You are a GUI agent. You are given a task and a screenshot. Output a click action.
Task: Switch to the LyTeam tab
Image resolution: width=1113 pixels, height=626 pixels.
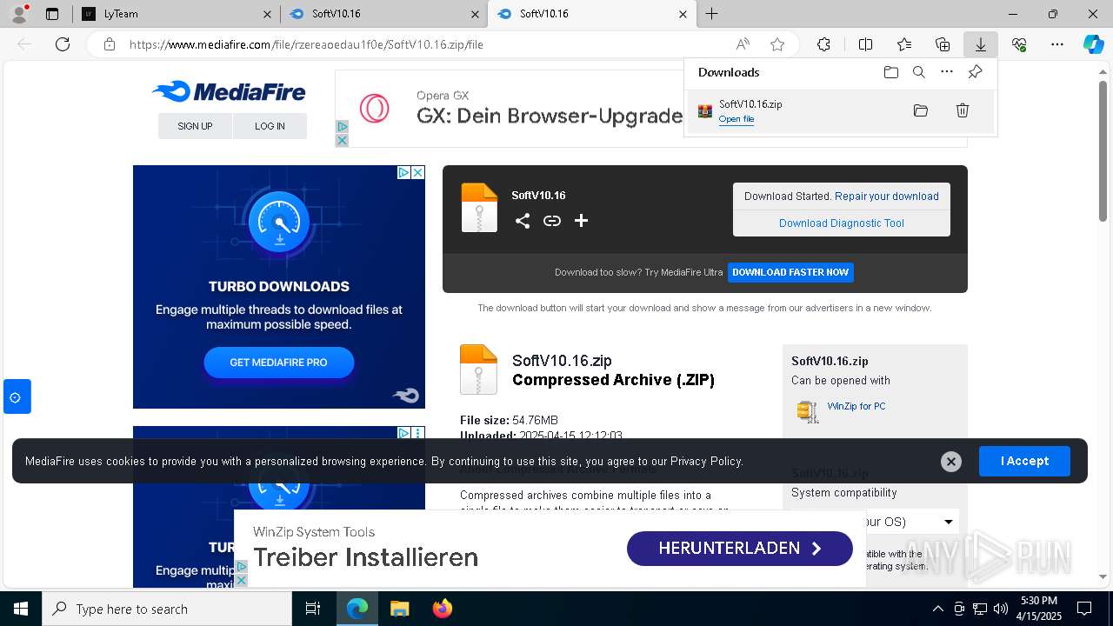coord(177,14)
